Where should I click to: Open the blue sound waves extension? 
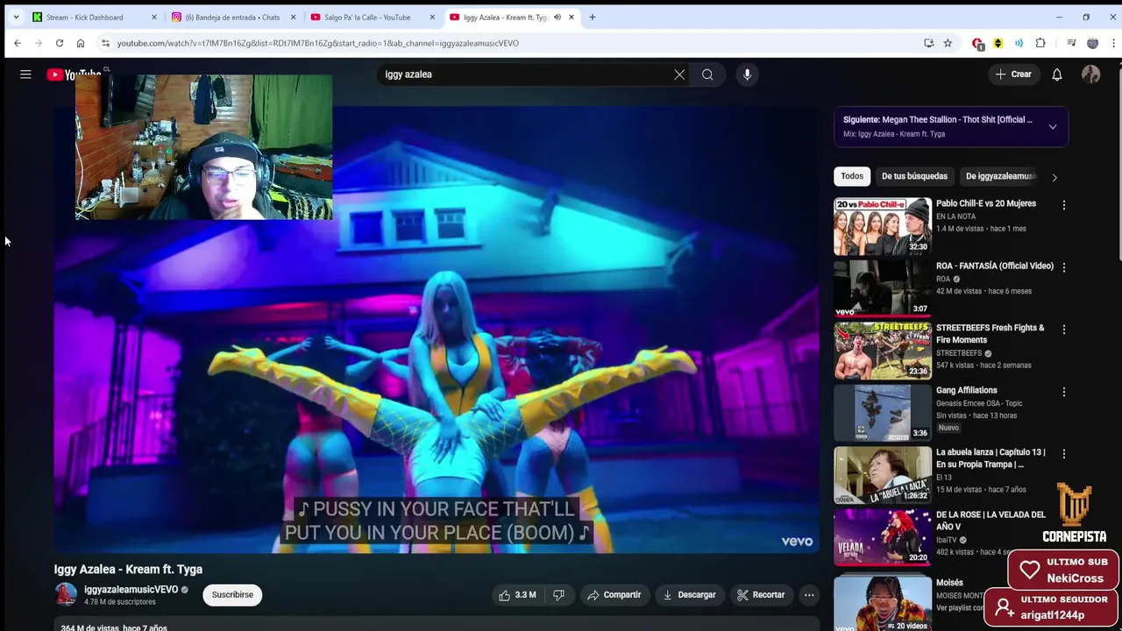coord(1019,43)
